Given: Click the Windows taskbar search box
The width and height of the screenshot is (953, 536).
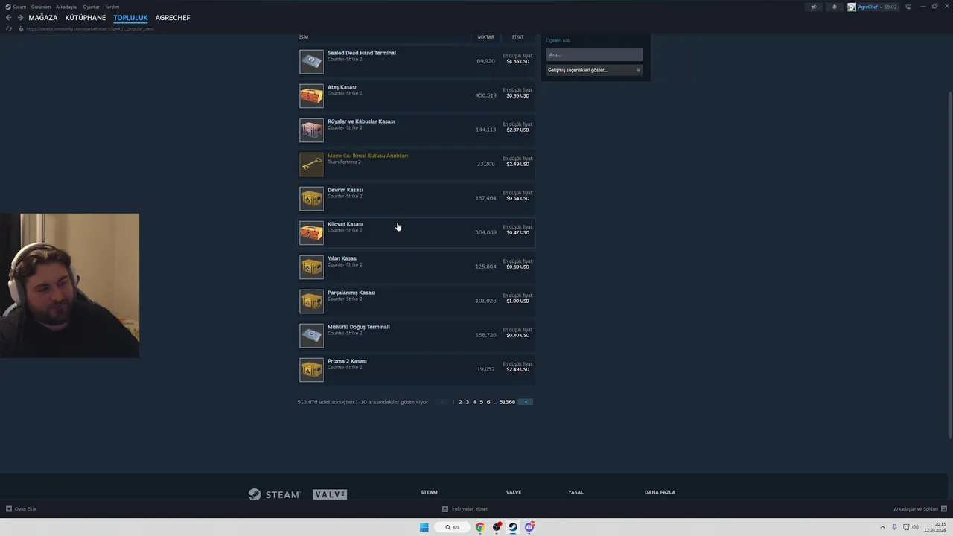Looking at the screenshot, I should [453, 527].
